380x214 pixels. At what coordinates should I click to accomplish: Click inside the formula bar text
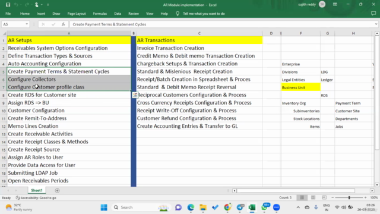[x=109, y=24]
